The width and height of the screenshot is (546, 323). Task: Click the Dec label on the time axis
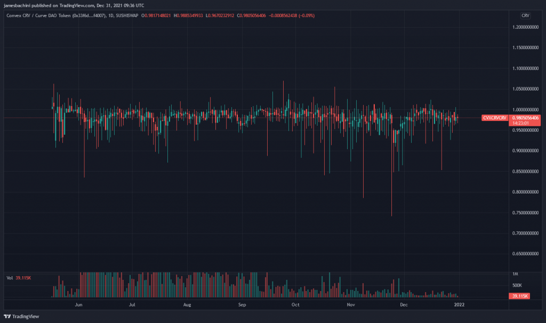[404, 305]
